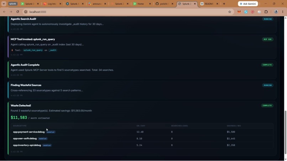This screenshot has width=287, height=161.
Task: Close the Splunk A tab
Action: 83,4
